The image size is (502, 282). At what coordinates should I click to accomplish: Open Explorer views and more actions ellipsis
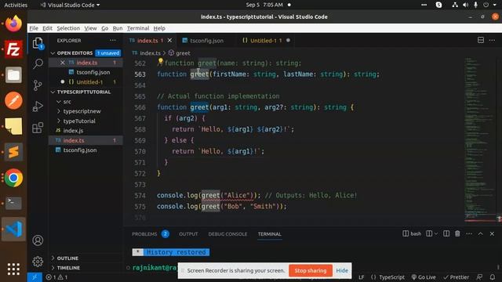pyautogui.click(x=113, y=40)
